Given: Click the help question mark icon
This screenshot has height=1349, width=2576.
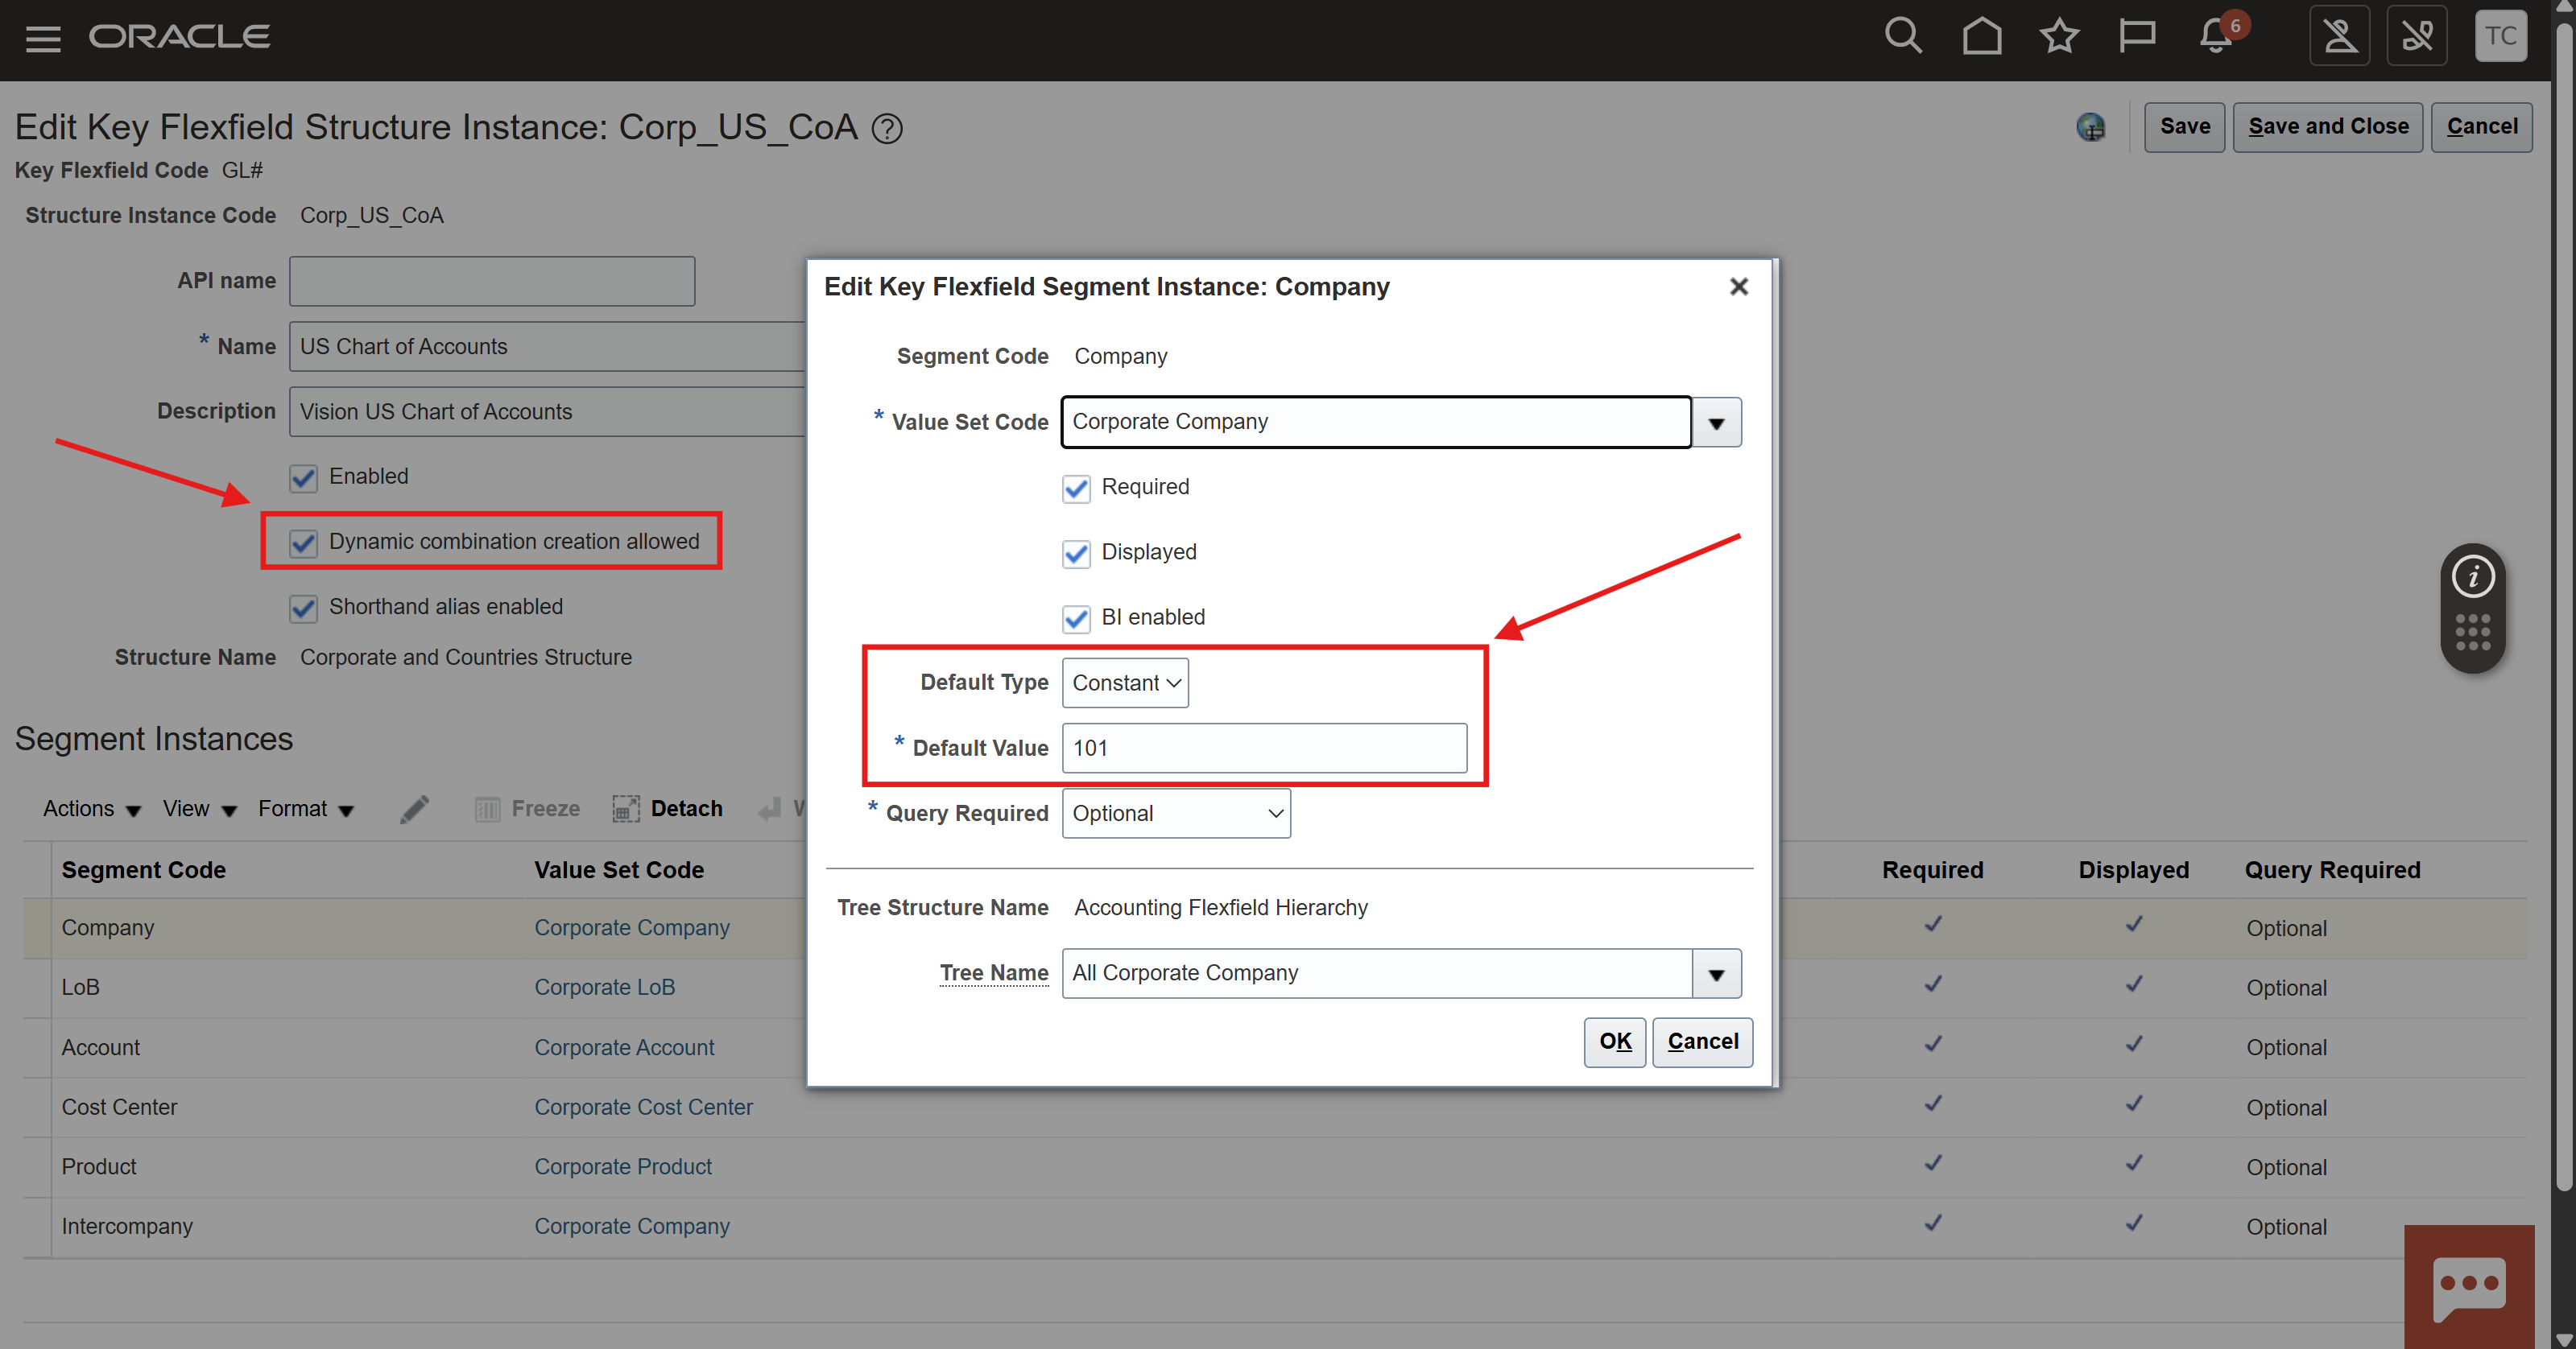Looking at the screenshot, I should [887, 129].
